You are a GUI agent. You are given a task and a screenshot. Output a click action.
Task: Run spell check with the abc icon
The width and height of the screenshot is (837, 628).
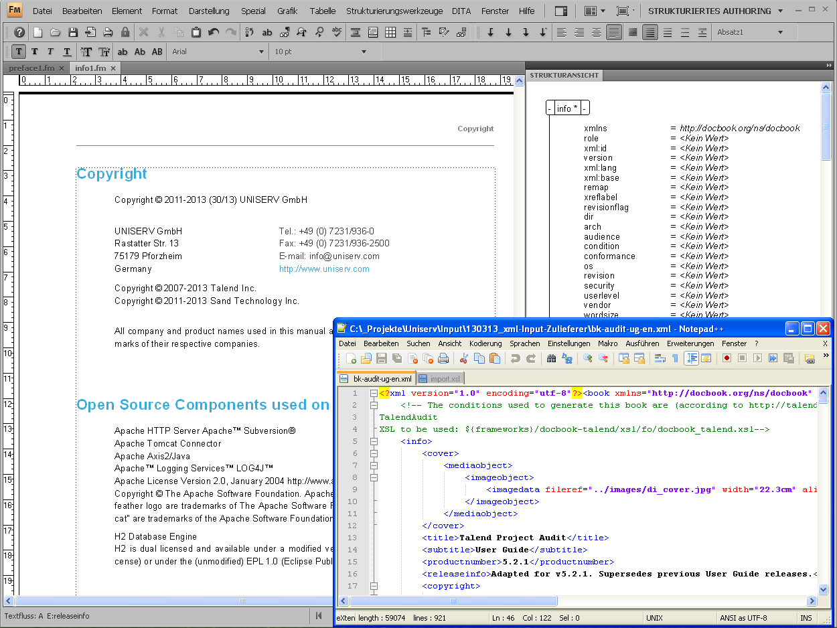337,32
